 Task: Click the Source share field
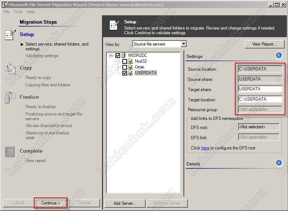(x=260, y=79)
